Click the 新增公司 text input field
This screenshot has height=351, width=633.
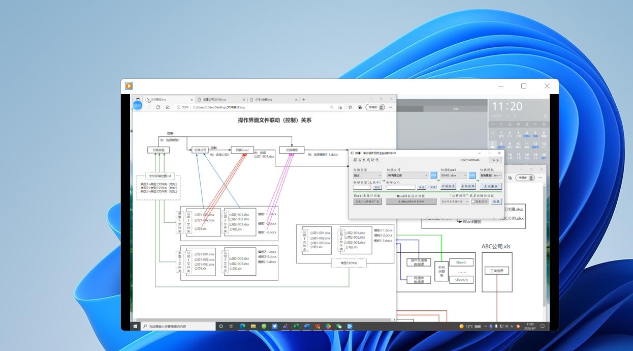click(x=401, y=187)
